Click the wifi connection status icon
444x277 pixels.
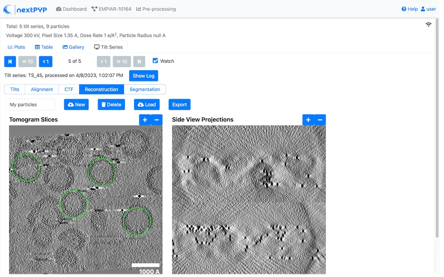point(428,25)
